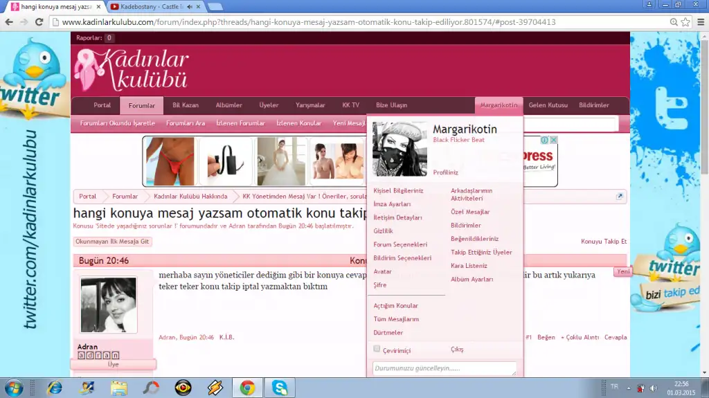Open Kara Listeniz
709x398 pixels.
pos(469,266)
